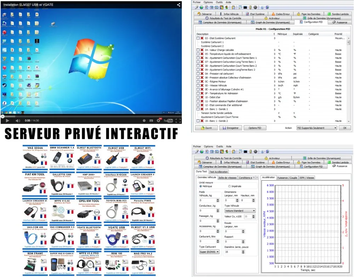Select the ELM327 USB product thumbnail

tap(116, 157)
